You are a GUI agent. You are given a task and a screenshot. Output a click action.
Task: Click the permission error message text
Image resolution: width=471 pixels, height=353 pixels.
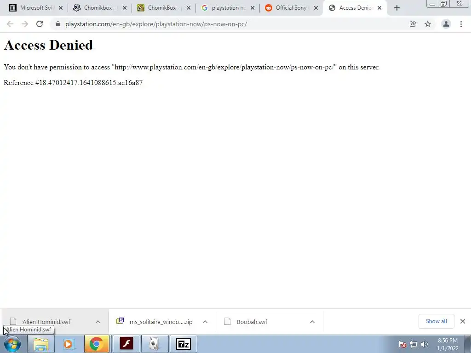tap(192, 67)
